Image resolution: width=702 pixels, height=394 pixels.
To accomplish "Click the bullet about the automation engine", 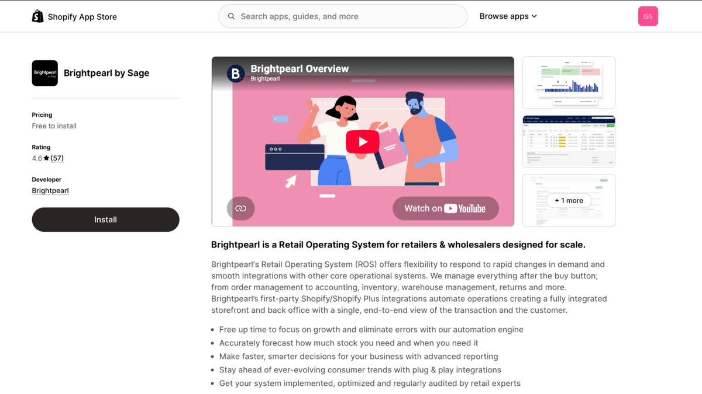I will click(x=371, y=330).
